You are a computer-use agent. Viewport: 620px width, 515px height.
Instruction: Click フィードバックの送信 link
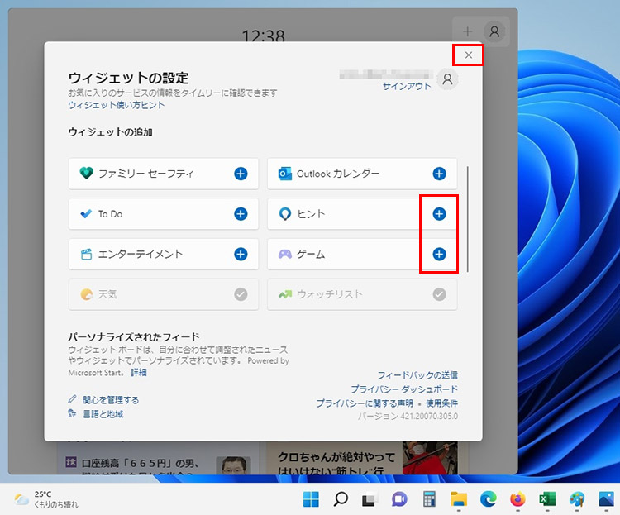417,375
